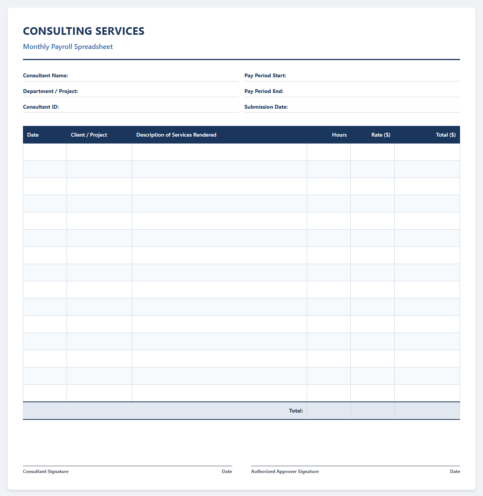Viewport: 483px width, 496px height.
Task: Click the Date column header in table
Action: 45,135
